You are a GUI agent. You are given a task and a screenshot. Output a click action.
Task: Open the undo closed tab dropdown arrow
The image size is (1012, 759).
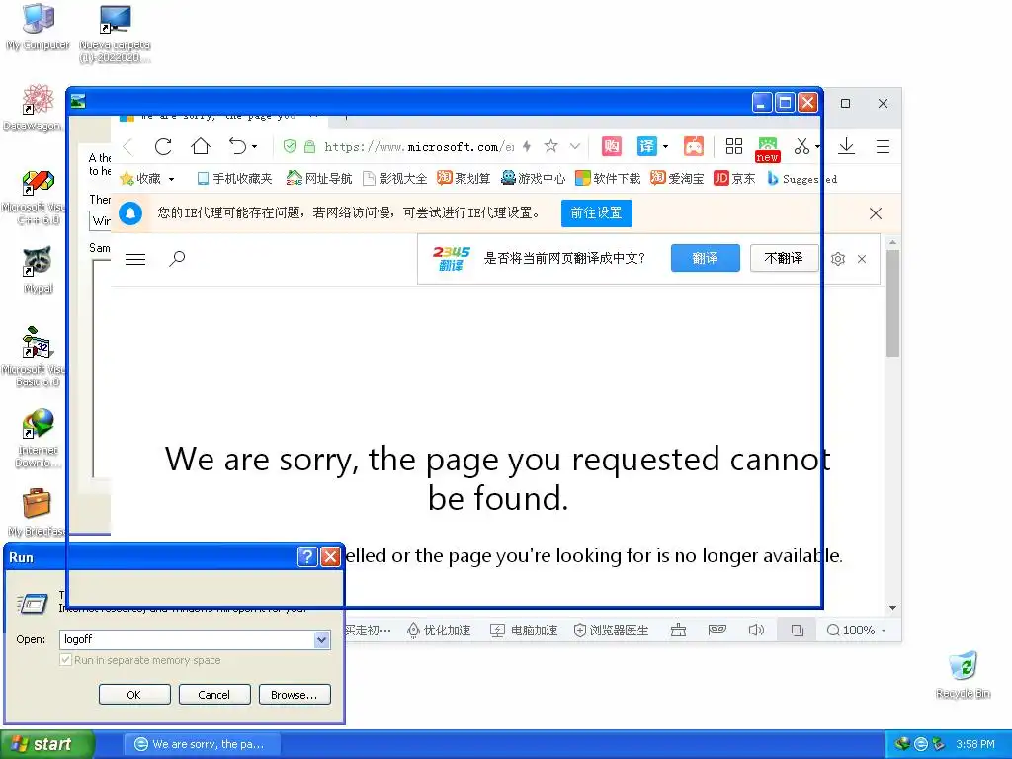click(x=255, y=147)
